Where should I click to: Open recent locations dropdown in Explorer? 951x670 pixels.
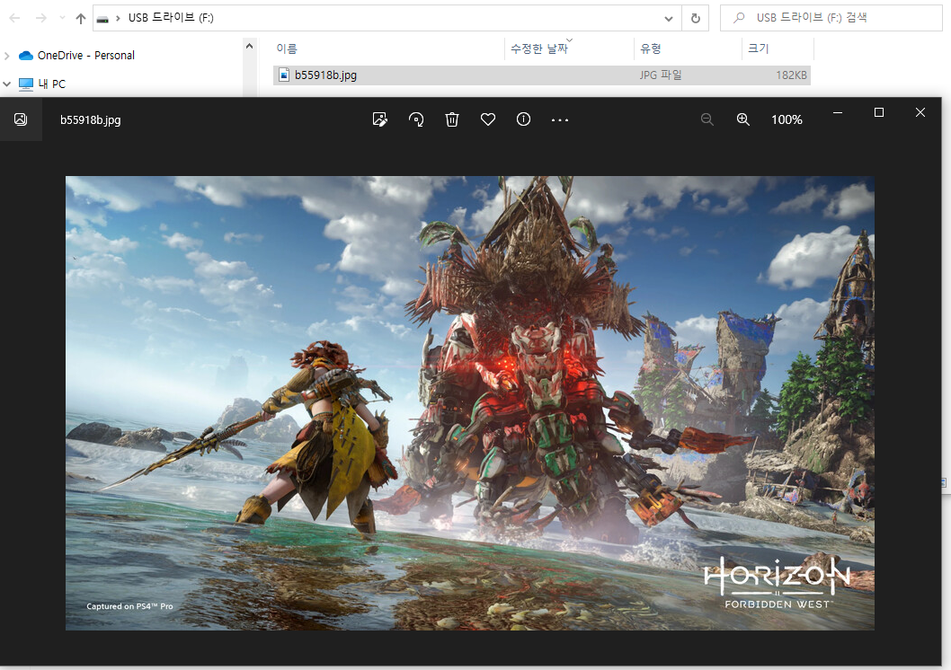click(x=62, y=18)
